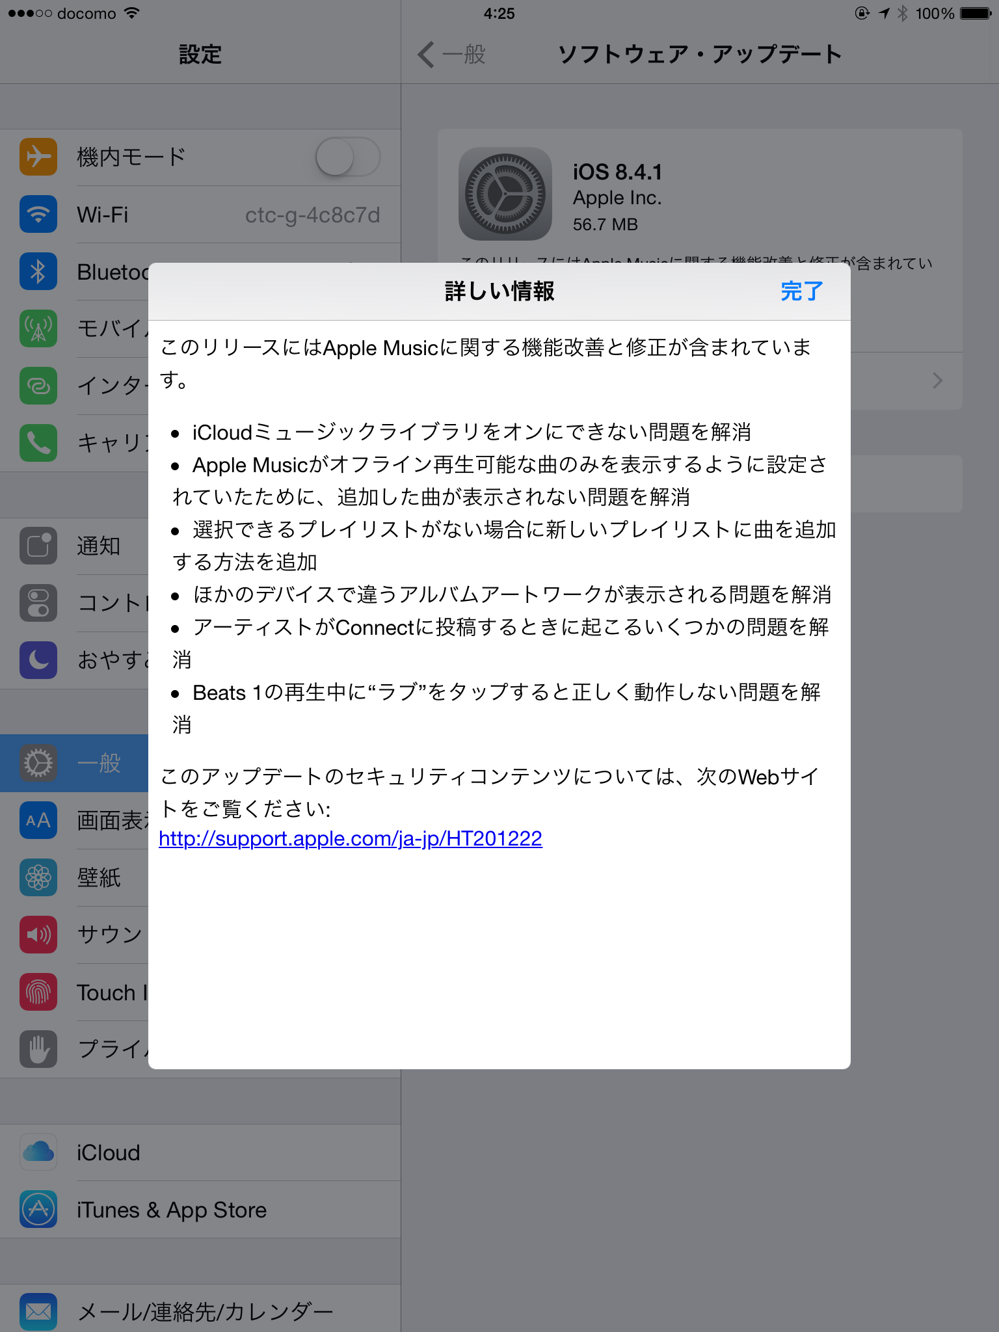Tap the Do Not Disturb moon icon
Screen dimensions: 999x1332
pyautogui.click(x=38, y=660)
